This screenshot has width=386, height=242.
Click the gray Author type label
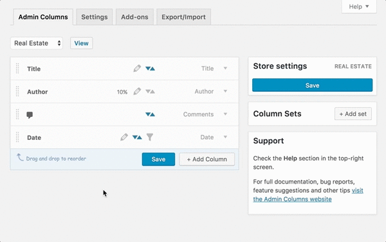pos(204,91)
